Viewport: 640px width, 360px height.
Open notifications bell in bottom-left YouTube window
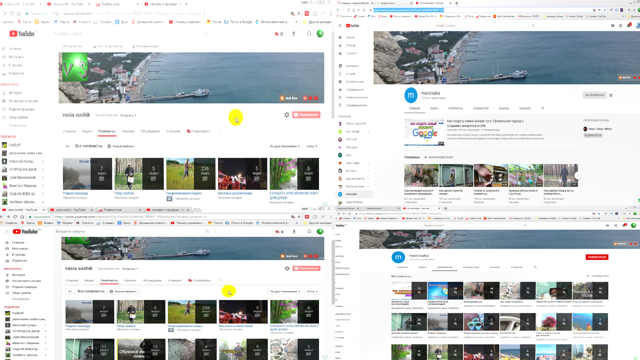309,231
